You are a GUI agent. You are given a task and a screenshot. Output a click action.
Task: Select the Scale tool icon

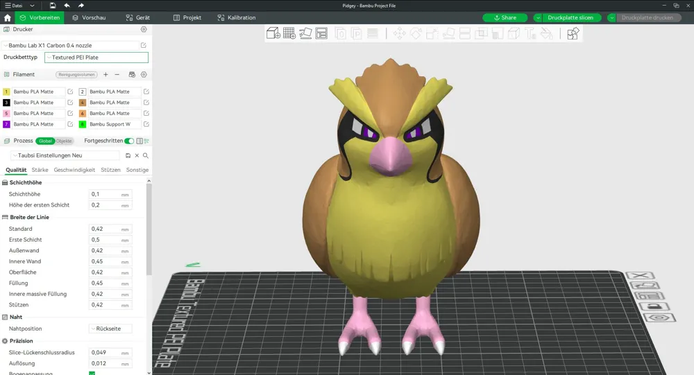tap(432, 33)
